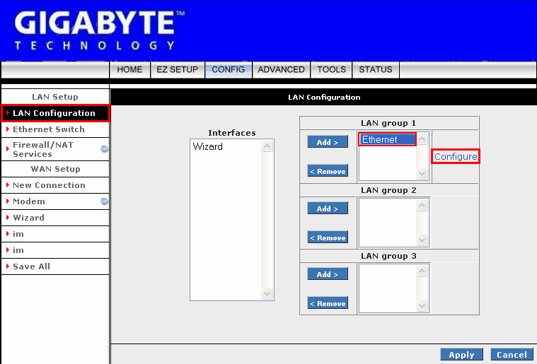Click Remove button for LAN group 3
Image resolution: width=537 pixels, height=364 pixels.
(x=328, y=303)
